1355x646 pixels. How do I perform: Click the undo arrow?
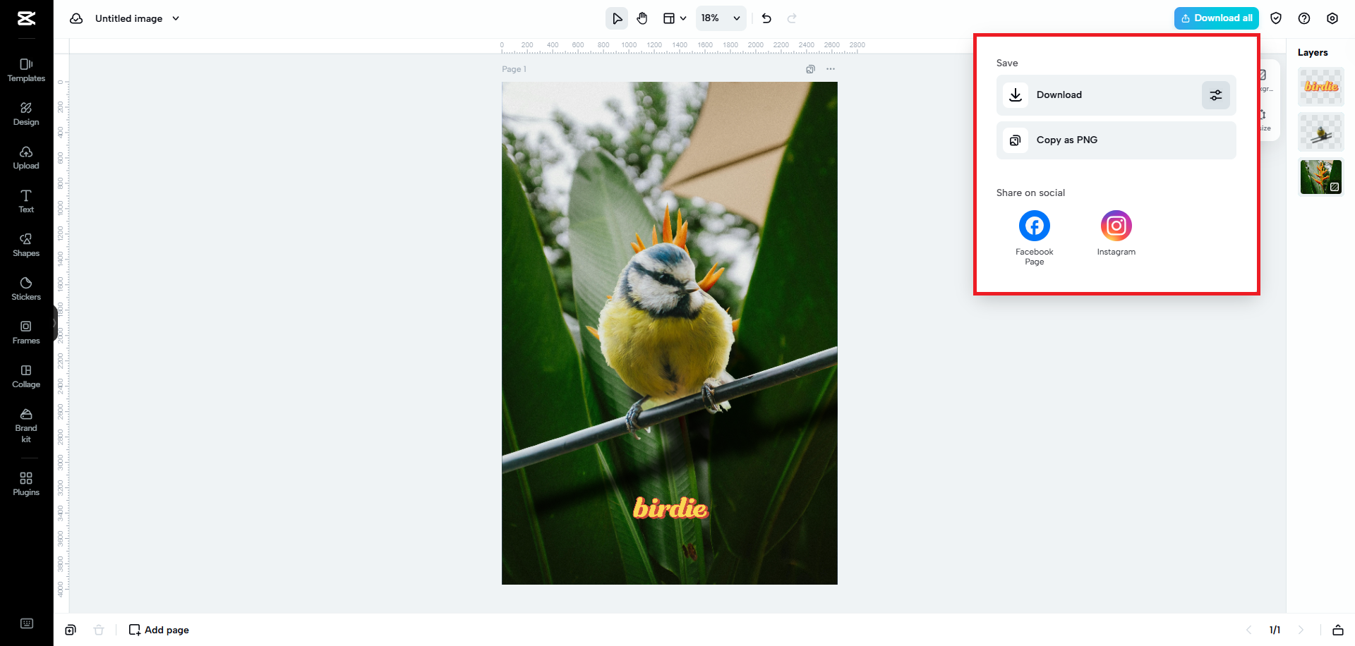[x=766, y=18]
